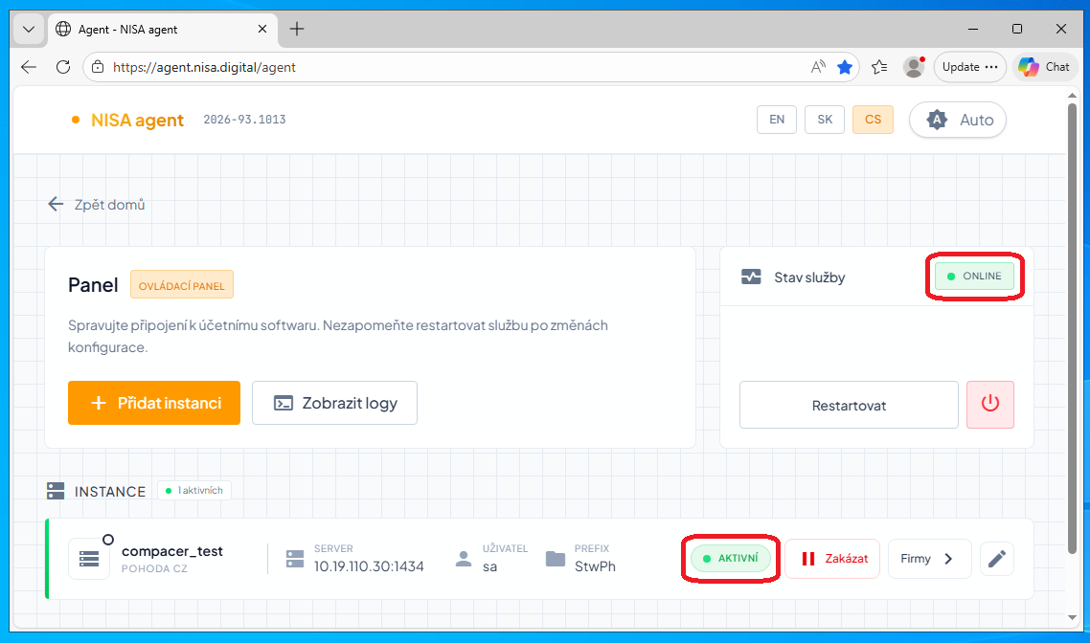Open the Copilot Chat button
Viewport: 1090px width, 643px height.
coord(1044,67)
